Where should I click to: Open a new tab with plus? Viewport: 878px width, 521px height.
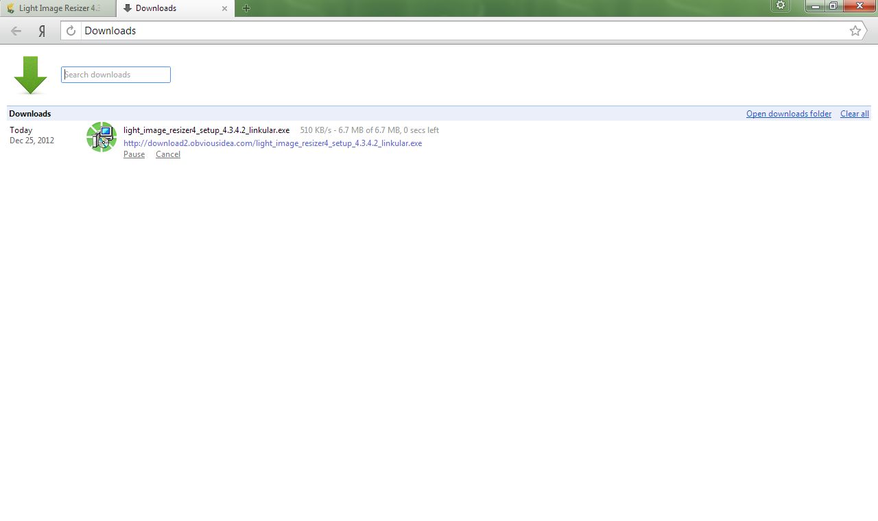246,8
